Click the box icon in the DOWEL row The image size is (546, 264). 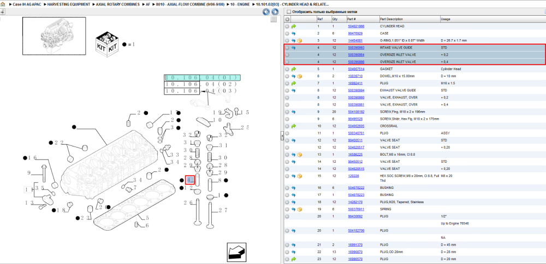pos(299,76)
